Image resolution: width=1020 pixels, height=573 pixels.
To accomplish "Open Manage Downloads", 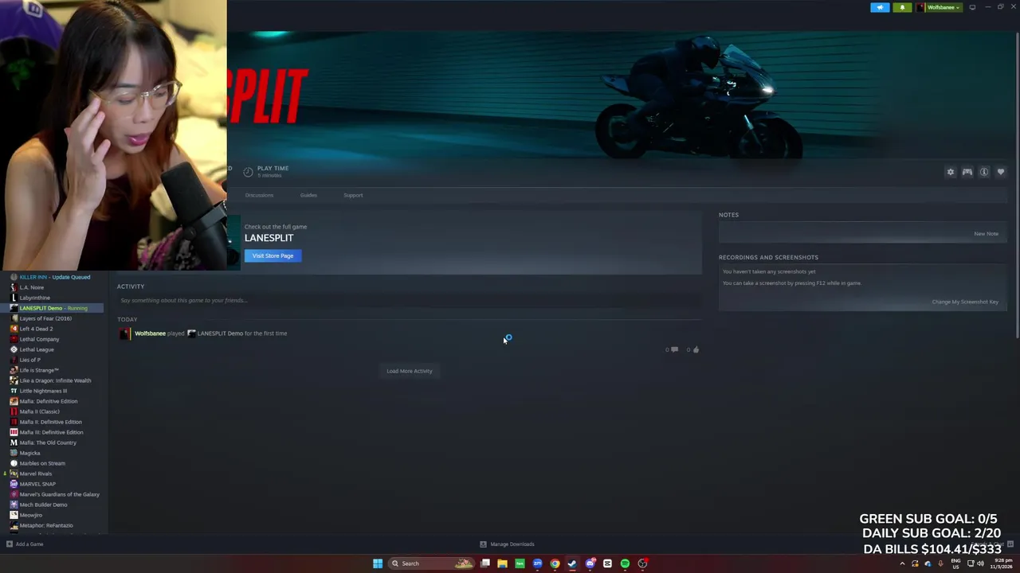I will pos(507,544).
